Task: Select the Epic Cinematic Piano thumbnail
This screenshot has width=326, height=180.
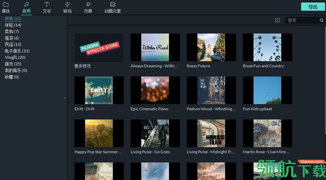Action: coord(155,90)
